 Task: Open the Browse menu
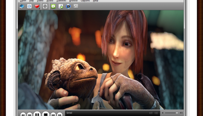click(73, 1)
